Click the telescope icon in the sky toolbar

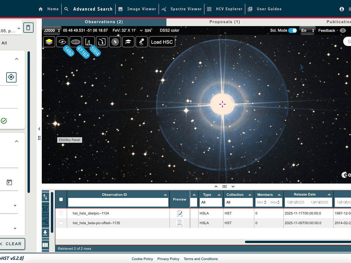tap(142, 42)
